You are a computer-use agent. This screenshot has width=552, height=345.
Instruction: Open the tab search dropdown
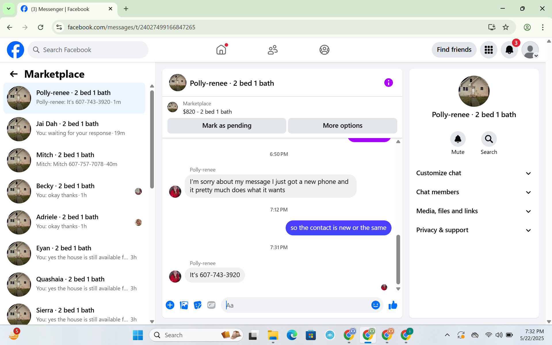point(9,9)
